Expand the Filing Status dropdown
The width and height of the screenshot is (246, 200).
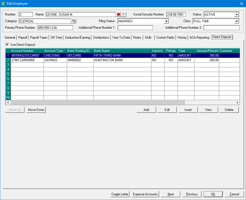click(166, 21)
